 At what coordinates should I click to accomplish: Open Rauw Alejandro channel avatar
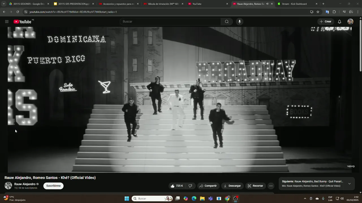[x=8, y=186]
